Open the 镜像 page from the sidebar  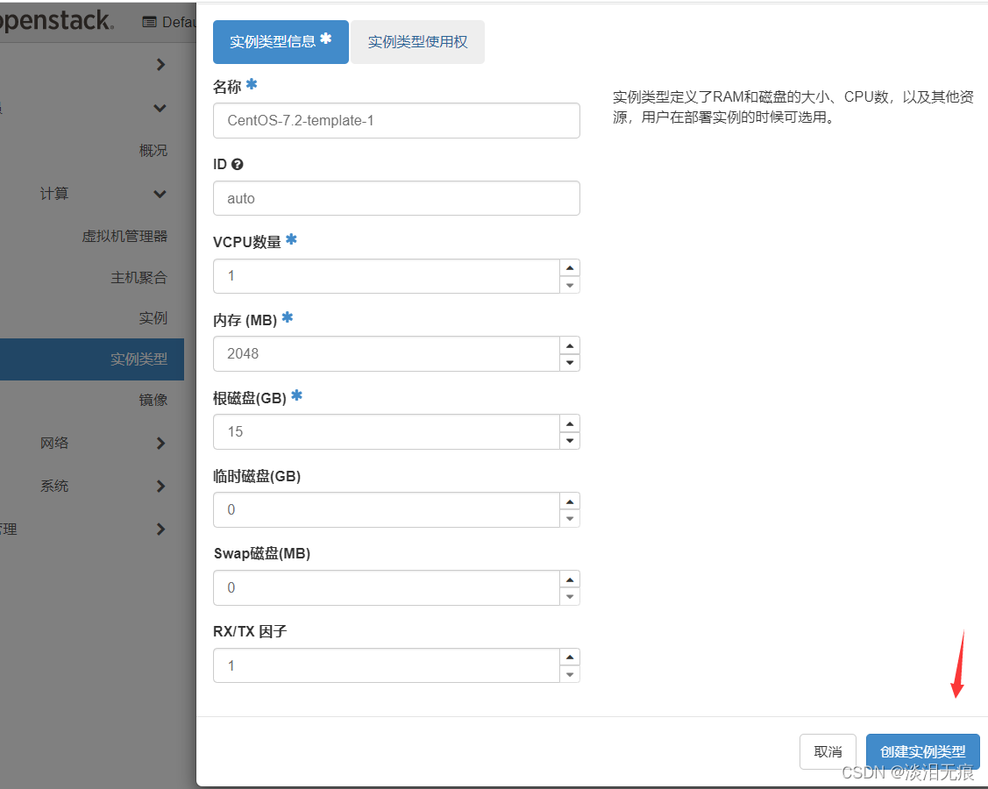(151, 399)
